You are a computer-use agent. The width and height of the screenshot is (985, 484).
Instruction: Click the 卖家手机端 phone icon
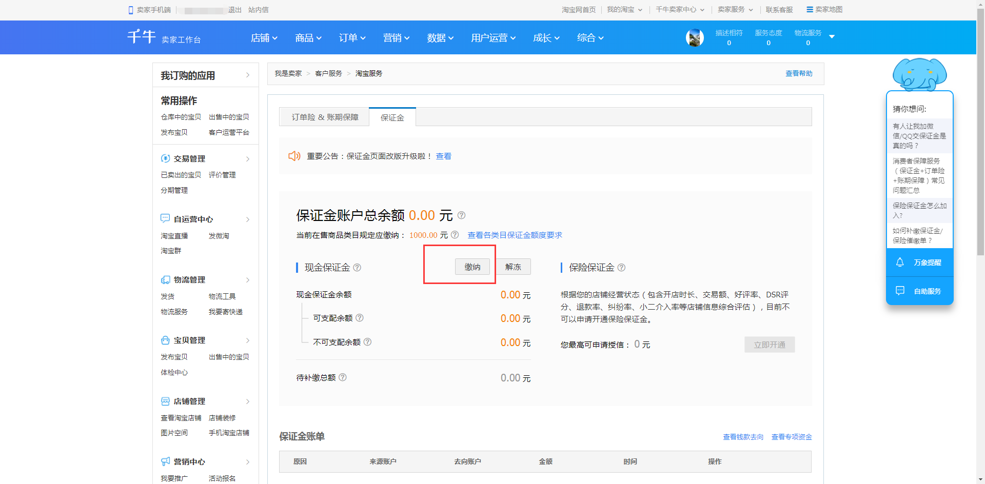pos(131,10)
